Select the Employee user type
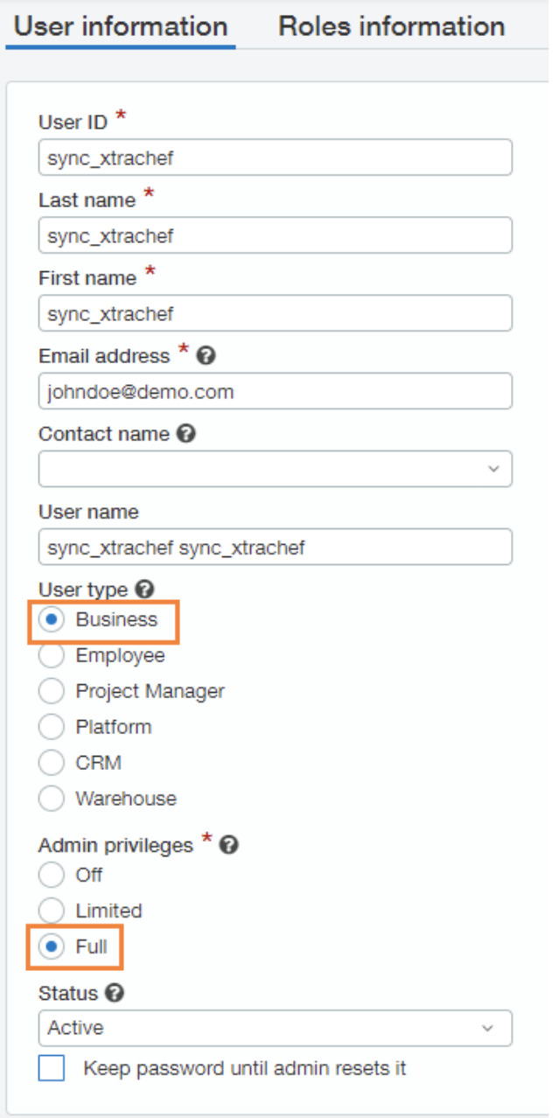This screenshot has width=553, height=1118. [52, 655]
